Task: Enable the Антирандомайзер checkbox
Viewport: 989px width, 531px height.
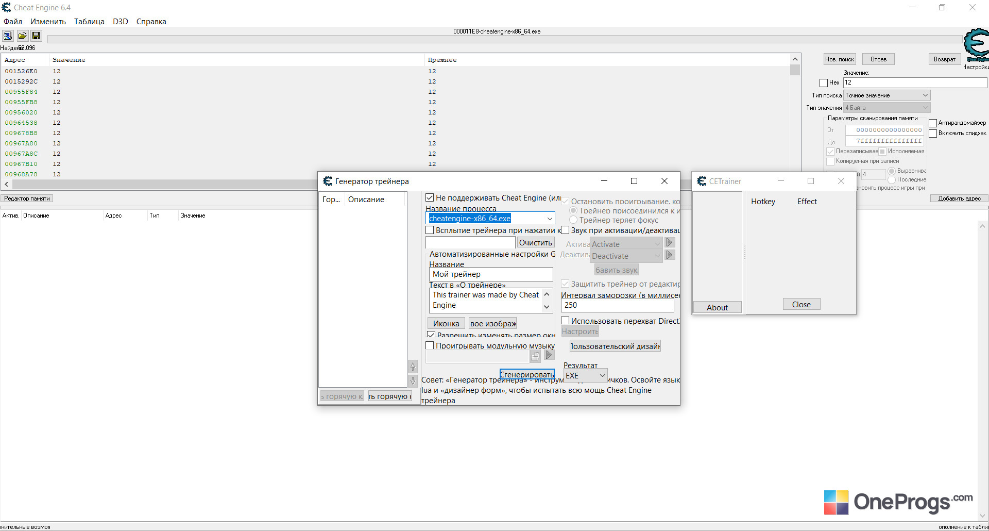Action: 933,123
